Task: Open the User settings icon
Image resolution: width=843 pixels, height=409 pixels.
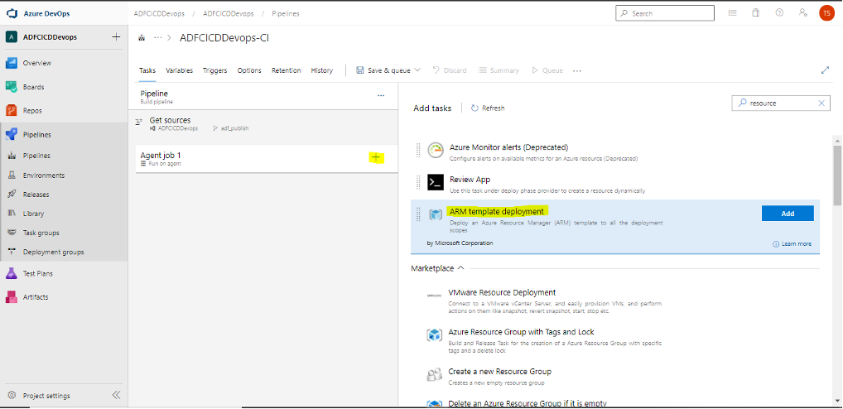Action: (x=802, y=13)
